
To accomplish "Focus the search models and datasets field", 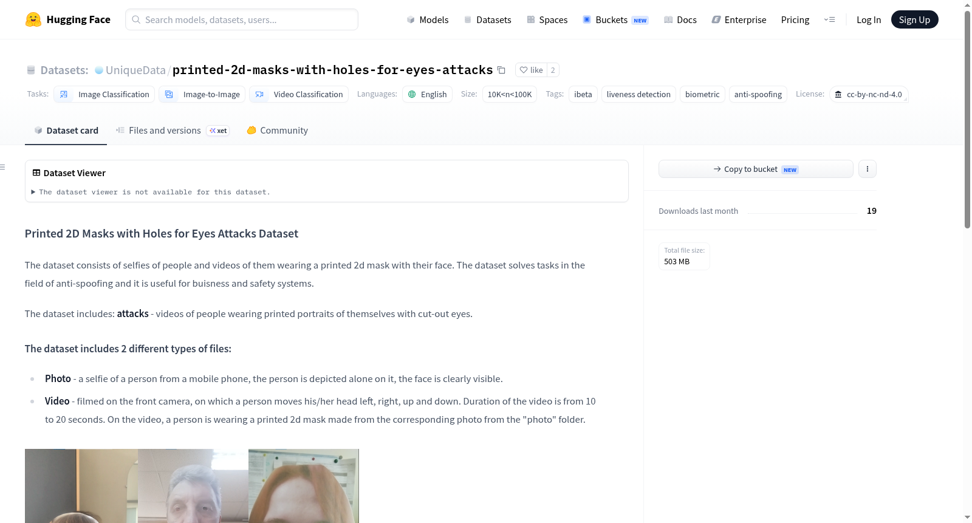I will [x=242, y=19].
